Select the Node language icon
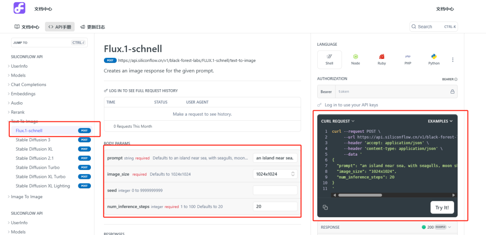The height and width of the screenshot is (235, 486). (x=355, y=59)
